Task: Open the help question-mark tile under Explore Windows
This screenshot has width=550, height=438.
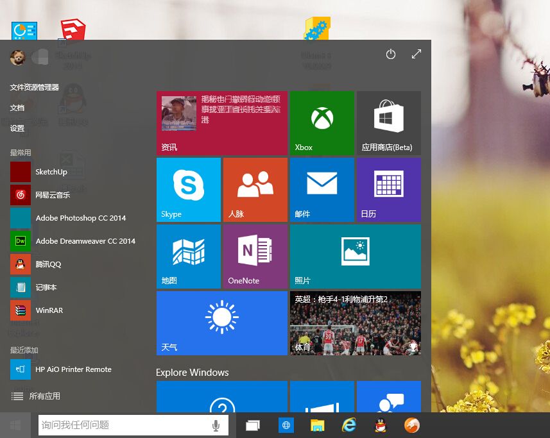Action: click(x=221, y=397)
